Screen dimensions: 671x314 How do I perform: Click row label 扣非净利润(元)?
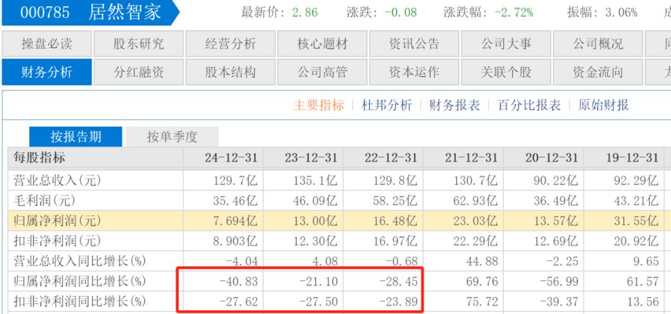coord(57,241)
